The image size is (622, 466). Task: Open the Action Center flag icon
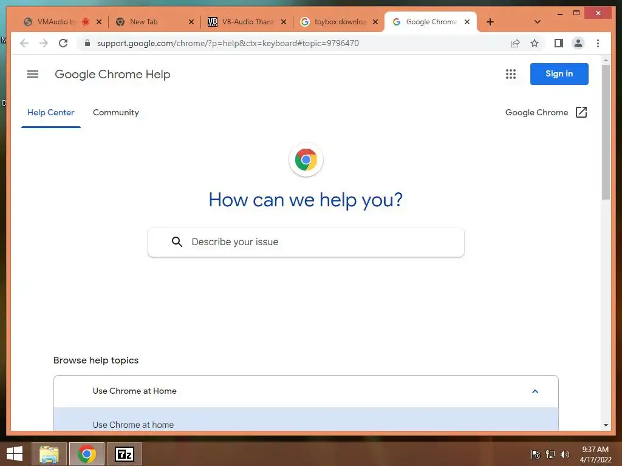pos(536,454)
